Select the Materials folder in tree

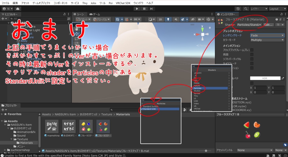pos(26,143)
